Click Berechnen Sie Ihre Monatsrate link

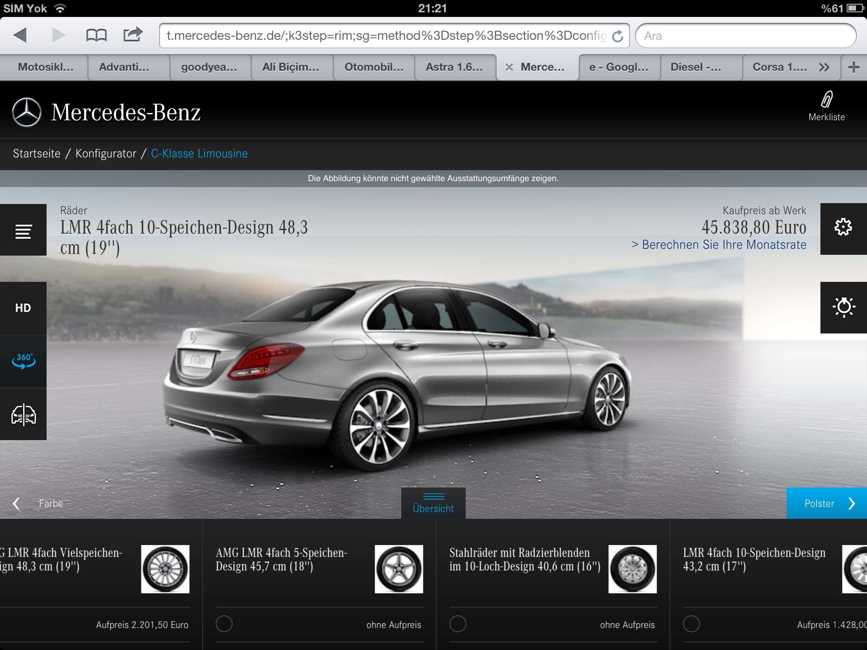pyautogui.click(x=719, y=245)
